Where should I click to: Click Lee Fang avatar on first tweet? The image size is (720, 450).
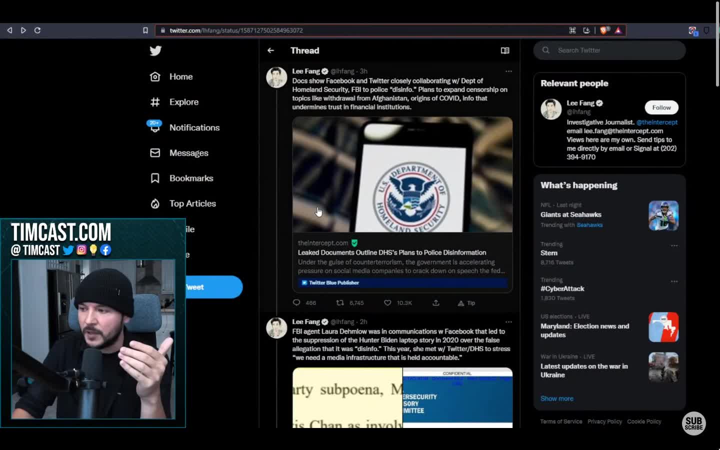pyautogui.click(x=276, y=77)
